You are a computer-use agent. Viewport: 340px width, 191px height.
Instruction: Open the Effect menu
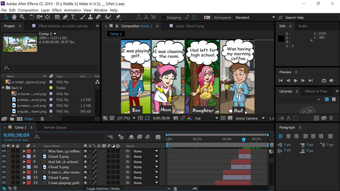[57, 10]
